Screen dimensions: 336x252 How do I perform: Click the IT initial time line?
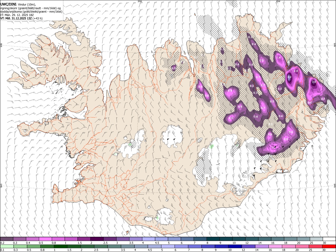(x=17, y=15)
